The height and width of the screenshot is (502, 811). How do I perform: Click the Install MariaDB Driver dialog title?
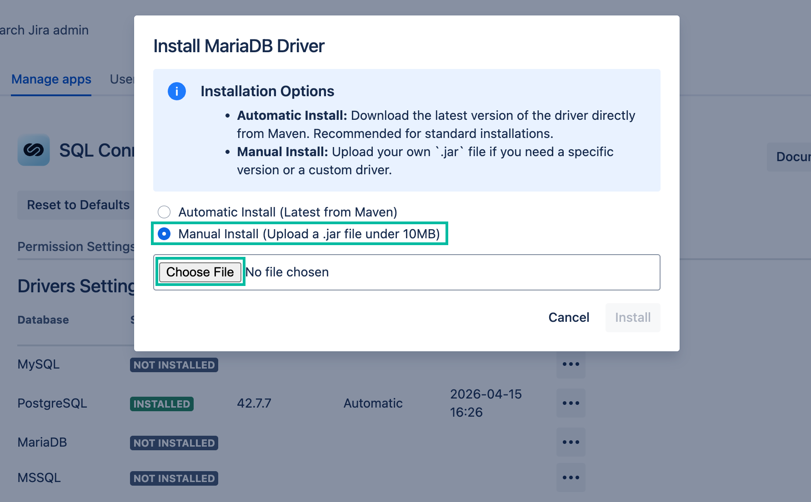(x=239, y=46)
